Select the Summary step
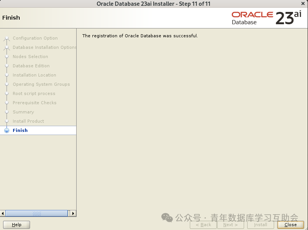The image size is (308, 230). (x=23, y=112)
